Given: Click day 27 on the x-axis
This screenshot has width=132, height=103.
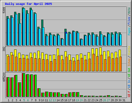Looking at the screenshot, I should click(108, 100).
